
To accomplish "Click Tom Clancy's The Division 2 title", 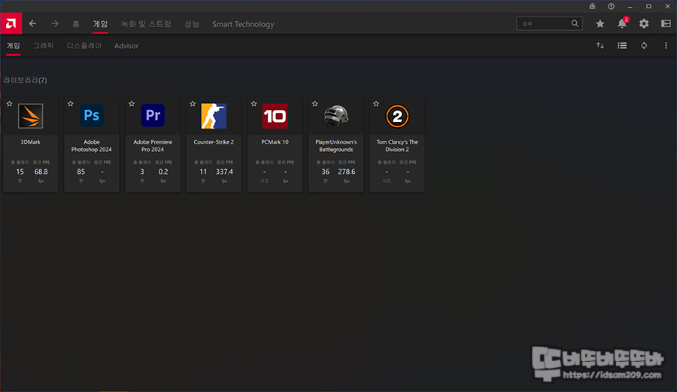I will [397, 145].
